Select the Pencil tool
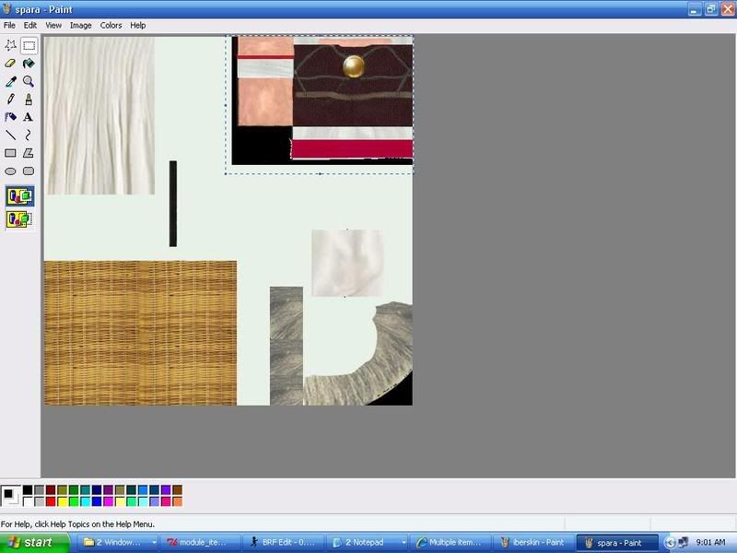 pyautogui.click(x=11, y=99)
